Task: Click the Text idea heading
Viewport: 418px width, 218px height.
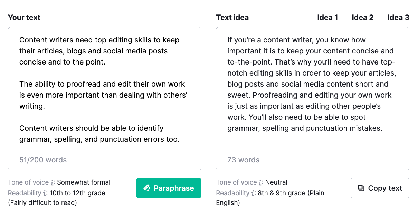Action: point(232,17)
